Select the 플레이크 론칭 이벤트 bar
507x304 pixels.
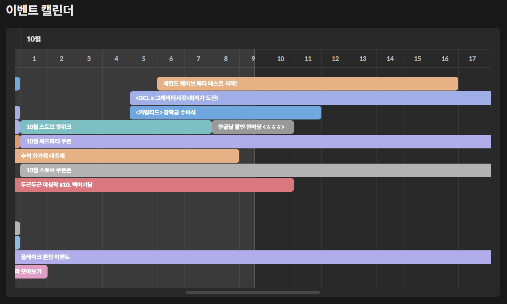point(253,257)
